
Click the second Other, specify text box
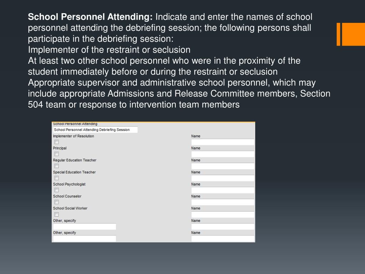tap(84, 239)
